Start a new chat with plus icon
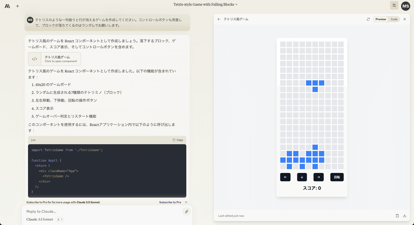 (x=18, y=6)
